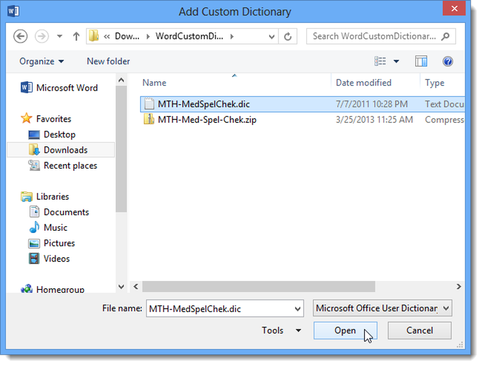Click the Favorites star icon
The image size is (482, 366).
[x=27, y=118]
